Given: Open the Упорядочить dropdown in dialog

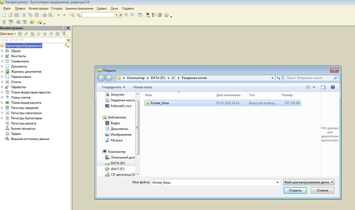Looking at the screenshot, I should click(x=113, y=87).
